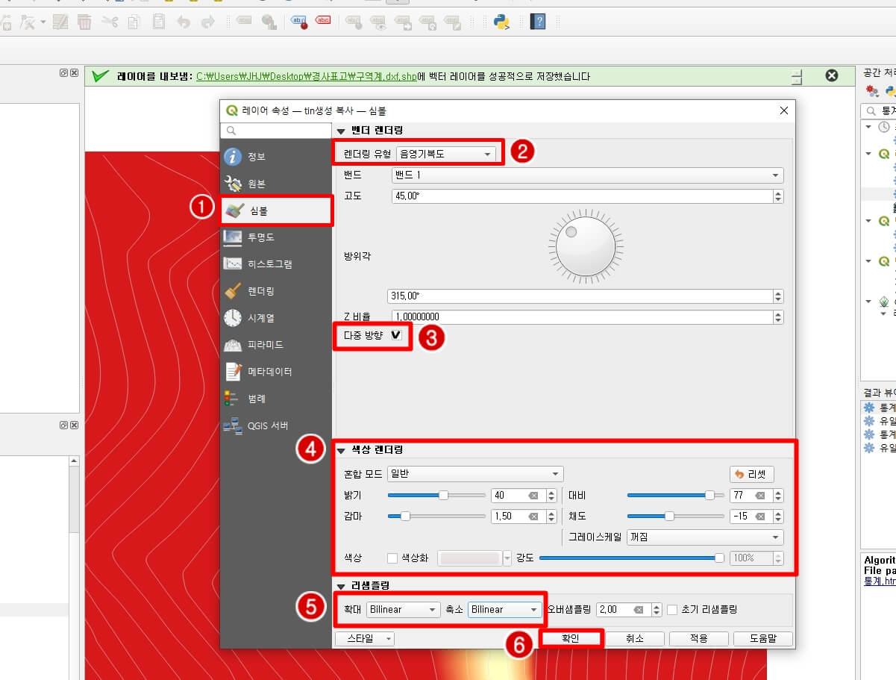
Task: Click the 확인 button
Action: [570, 639]
